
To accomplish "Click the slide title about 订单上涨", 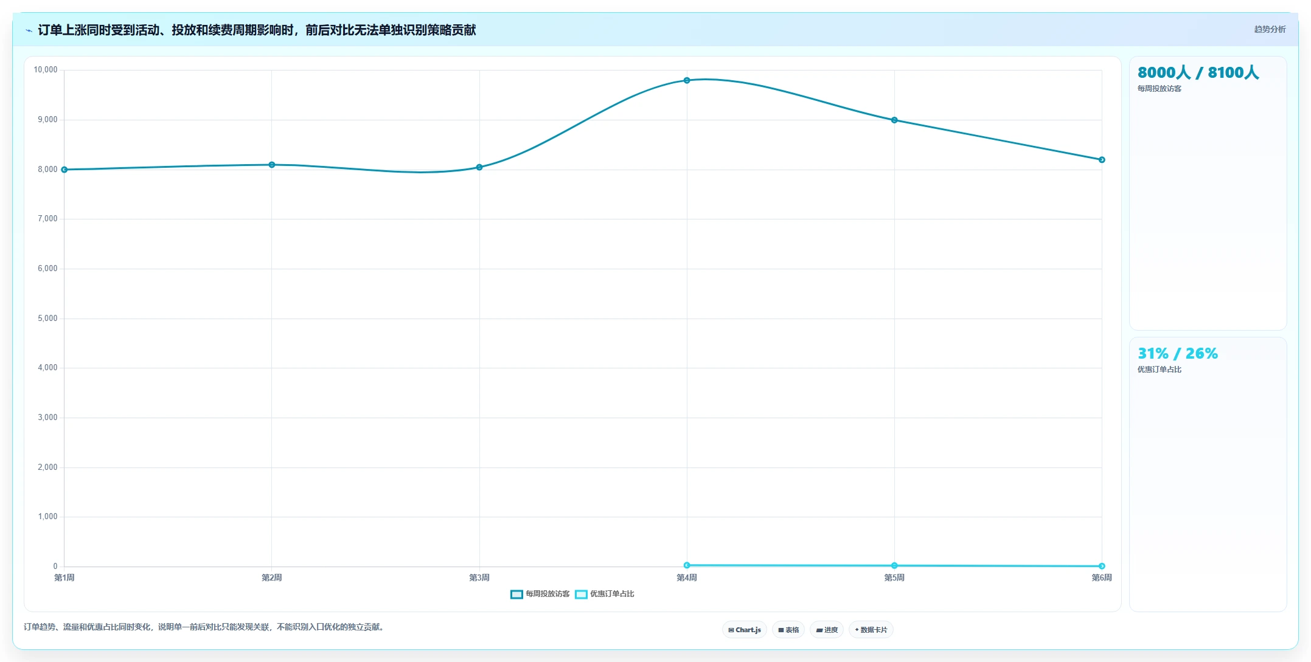I will 257,30.
